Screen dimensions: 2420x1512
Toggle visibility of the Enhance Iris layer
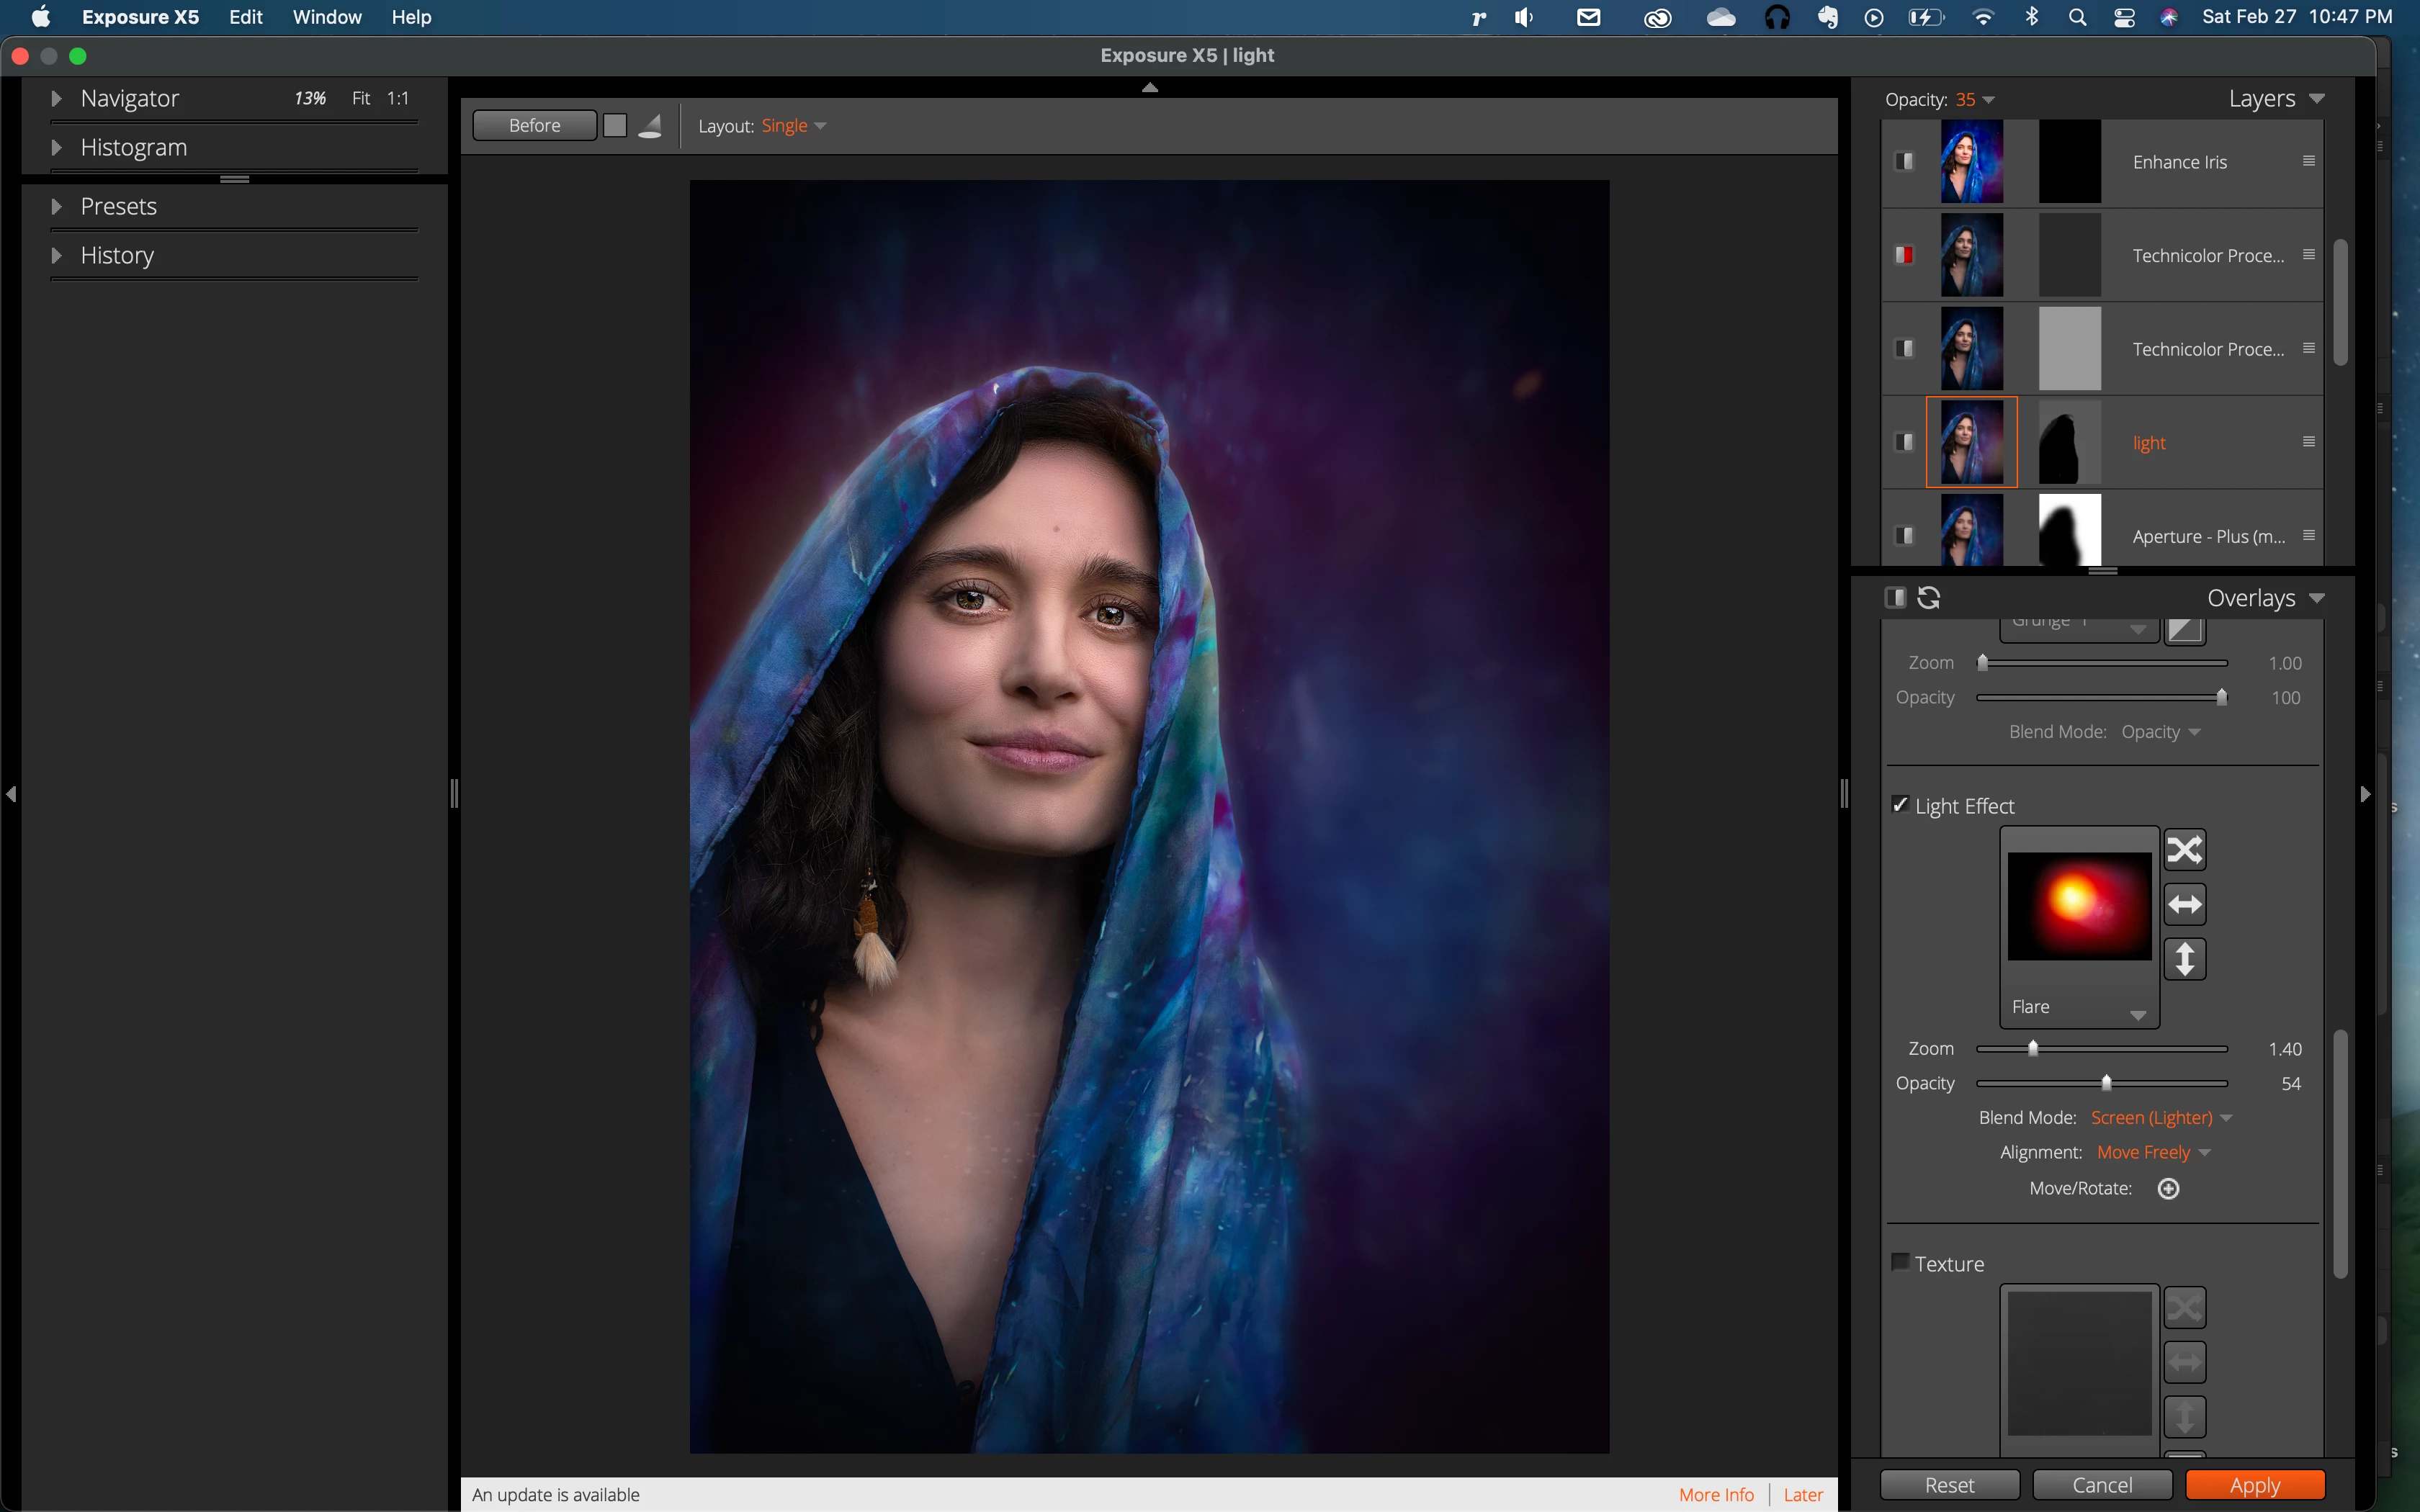click(1904, 161)
